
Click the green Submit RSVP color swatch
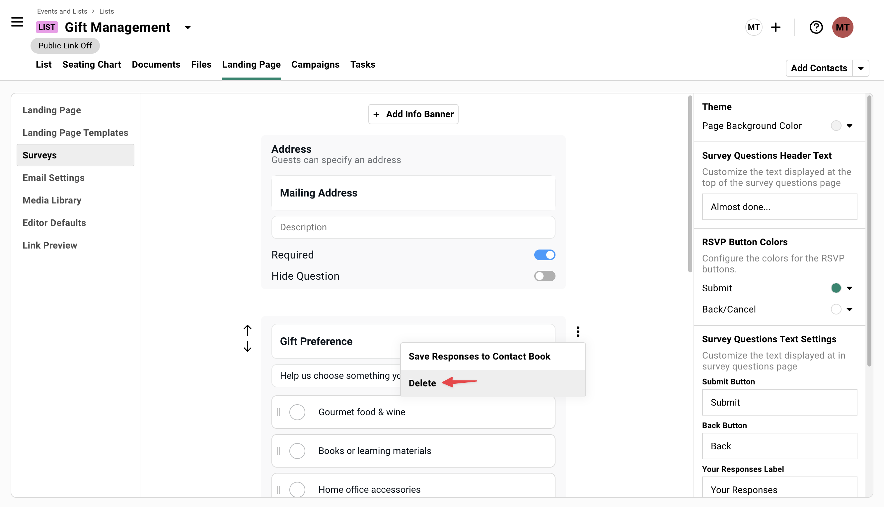click(836, 288)
